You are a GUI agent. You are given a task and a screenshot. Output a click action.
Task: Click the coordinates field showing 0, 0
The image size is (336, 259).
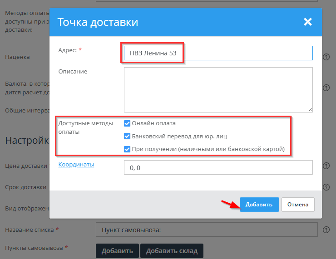tap(218, 167)
